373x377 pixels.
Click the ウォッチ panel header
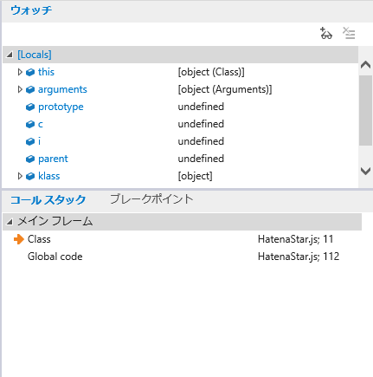coord(31,10)
